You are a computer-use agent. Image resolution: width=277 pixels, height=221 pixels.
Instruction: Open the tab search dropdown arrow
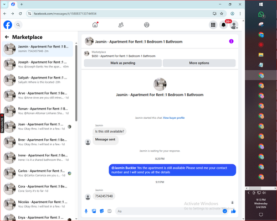[x=4, y=4]
